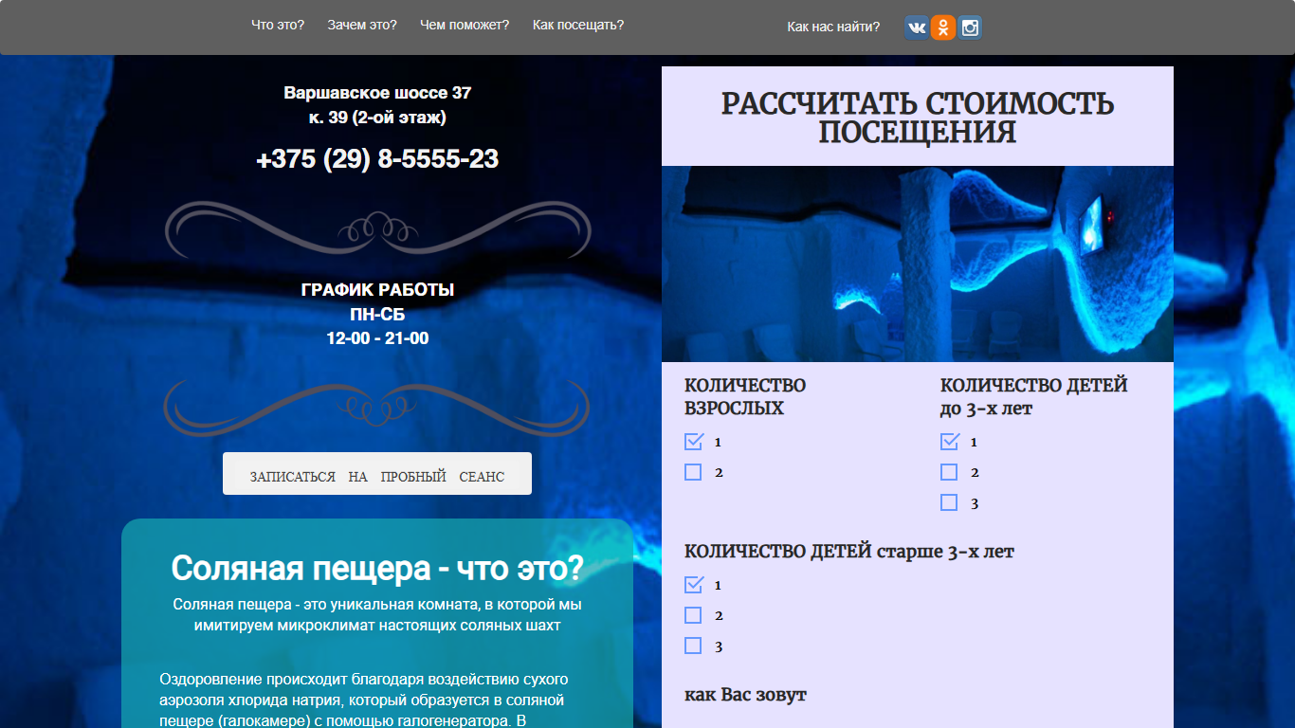Open "Как нас найти?" link
The width and height of the screenshot is (1295, 728).
click(833, 27)
